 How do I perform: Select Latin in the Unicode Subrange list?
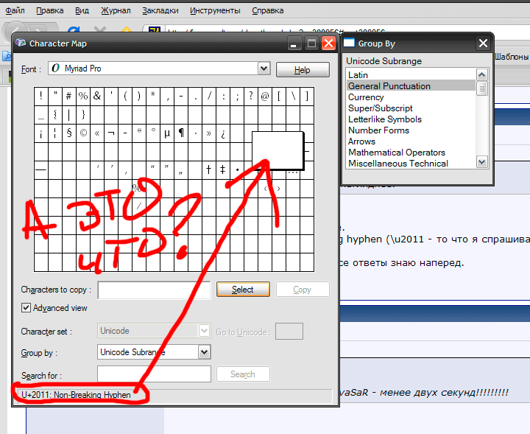[x=411, y=74]
